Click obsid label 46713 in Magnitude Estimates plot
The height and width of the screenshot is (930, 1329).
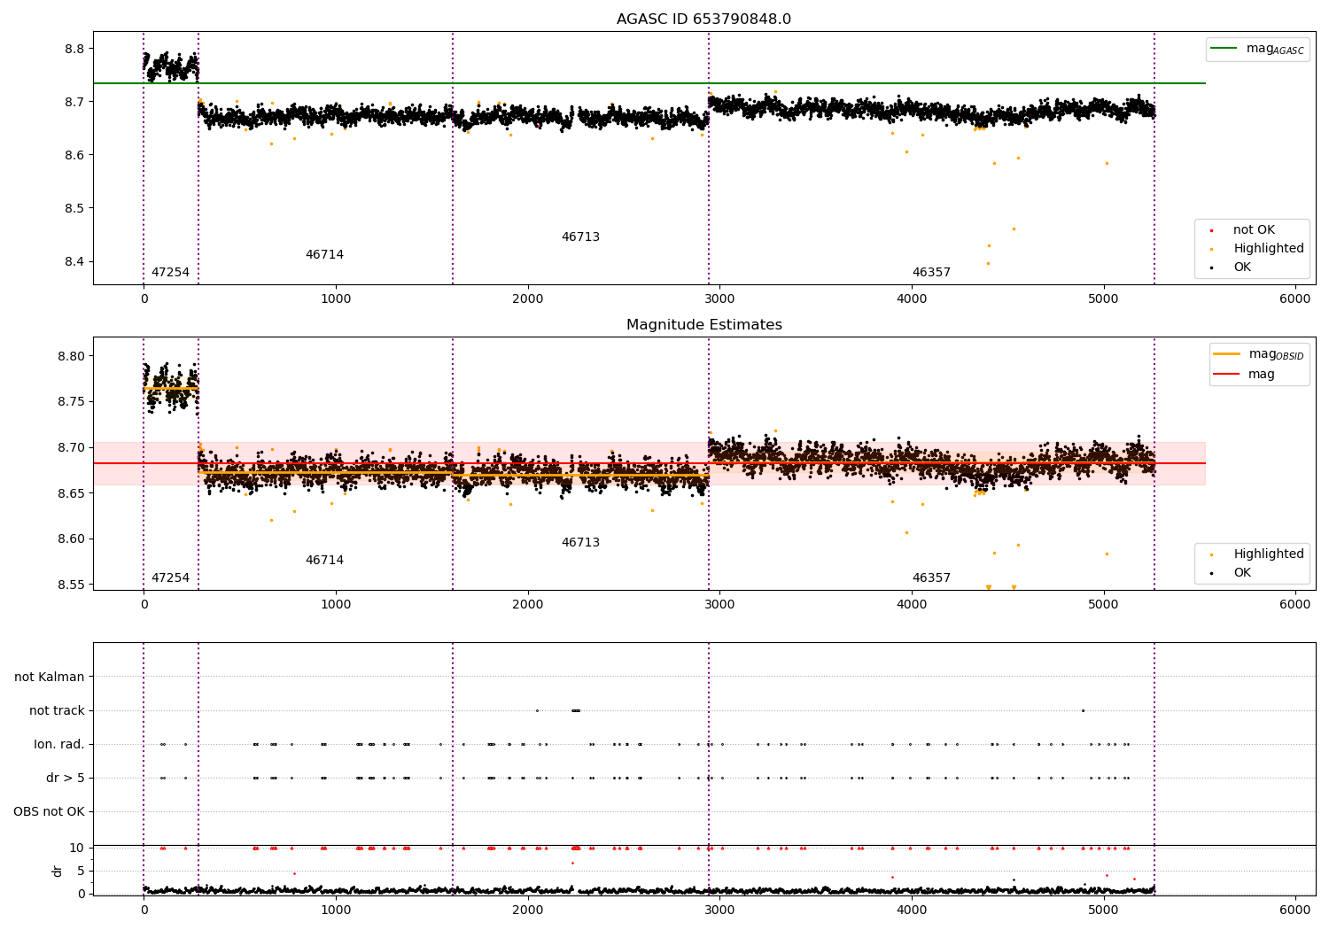coord(580,543)
